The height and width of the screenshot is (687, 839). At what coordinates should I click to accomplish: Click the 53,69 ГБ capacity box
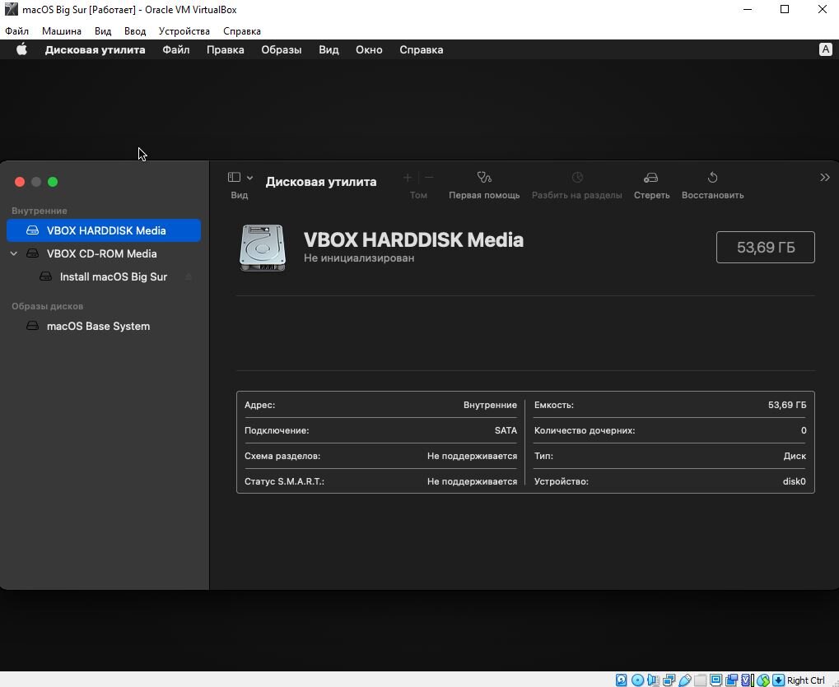[765, 247]
